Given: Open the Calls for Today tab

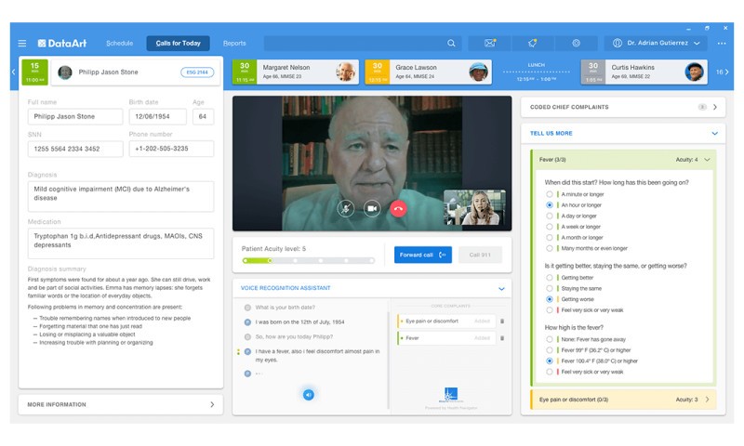Looking at the screenshot, I should tap(179, 43).
